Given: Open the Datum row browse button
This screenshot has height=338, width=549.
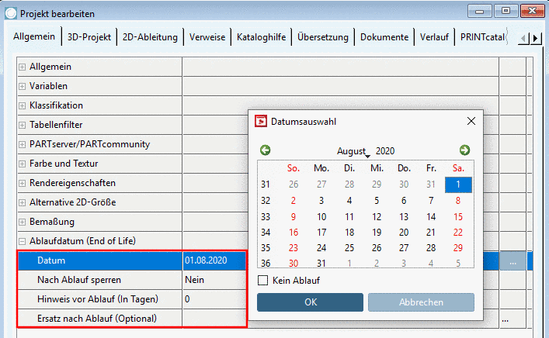Looking at the screenshot, I should pos(513,260).
